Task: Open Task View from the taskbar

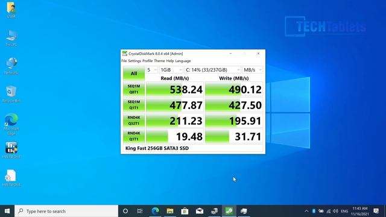Action: click(140, 211)
